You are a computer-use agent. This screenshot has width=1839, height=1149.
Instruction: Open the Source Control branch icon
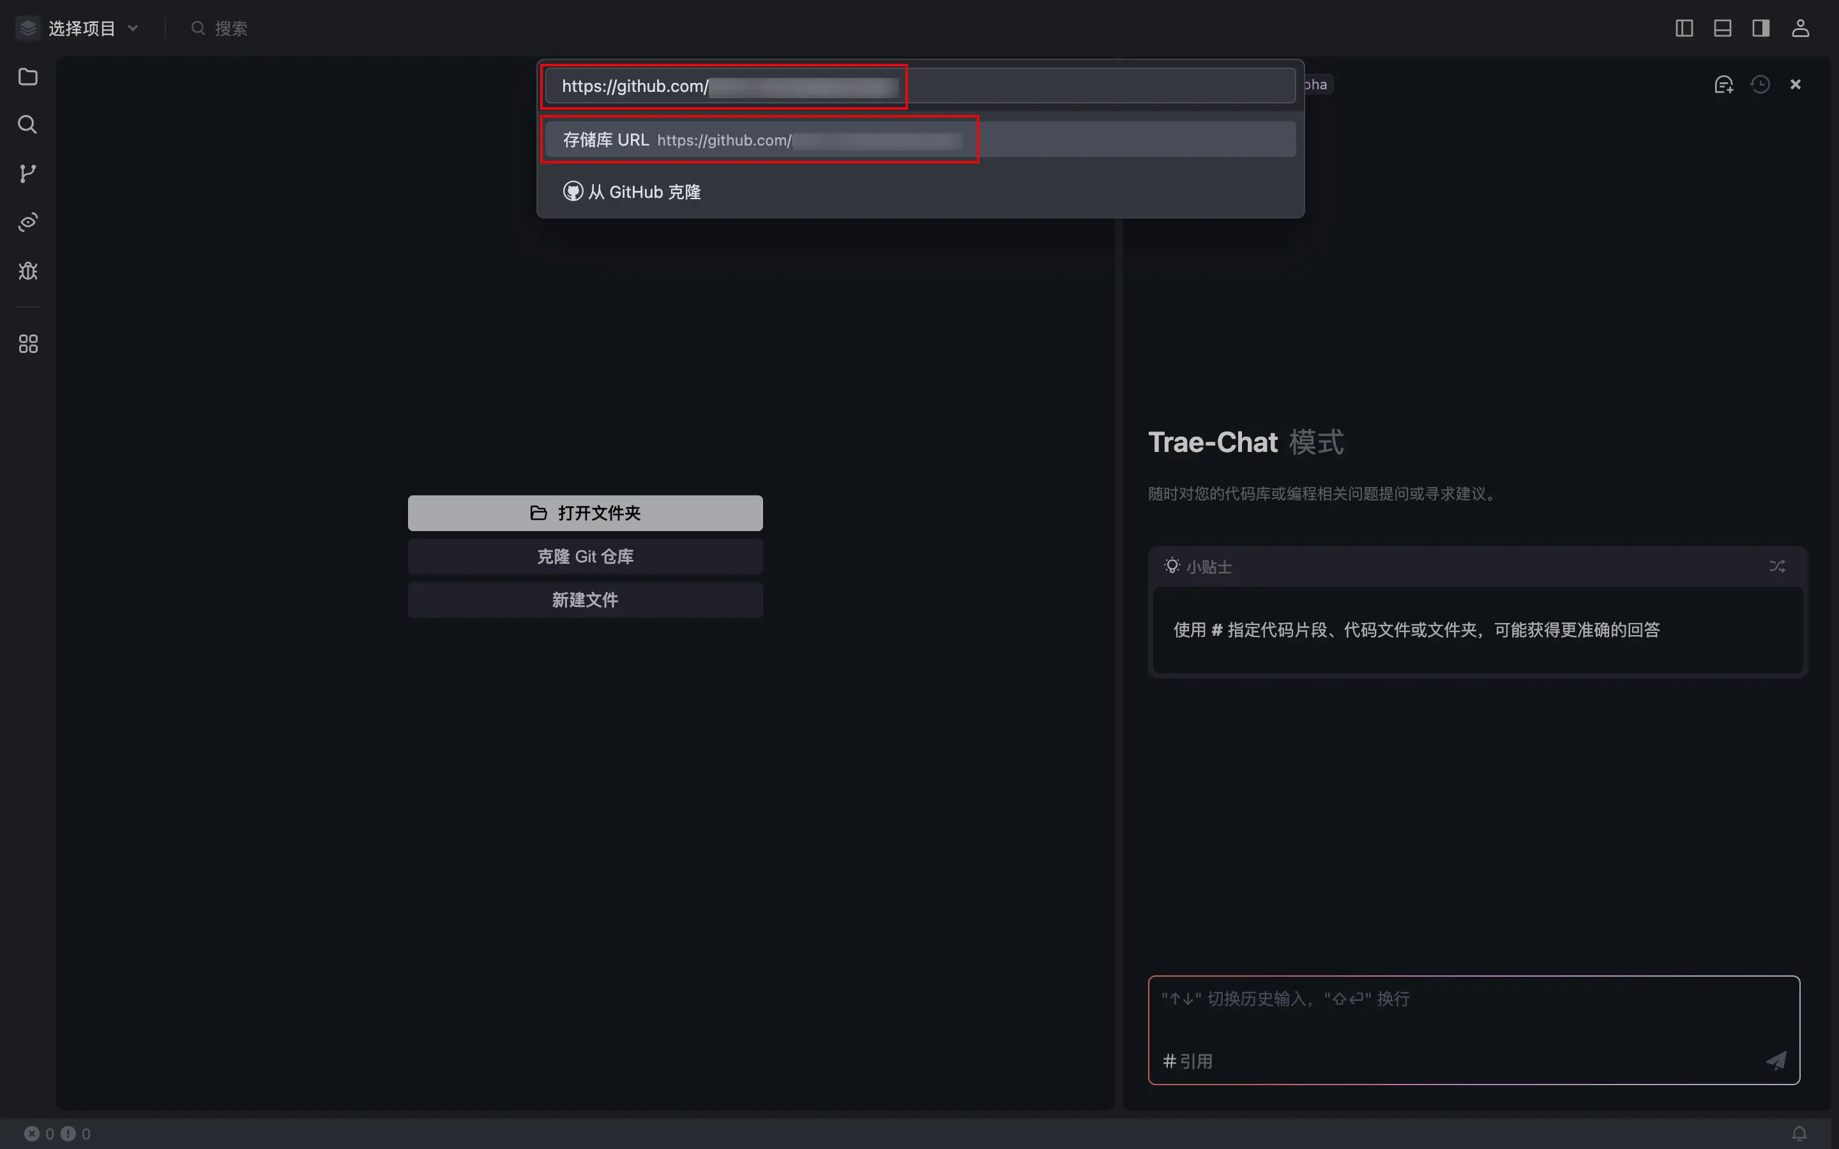28,173
